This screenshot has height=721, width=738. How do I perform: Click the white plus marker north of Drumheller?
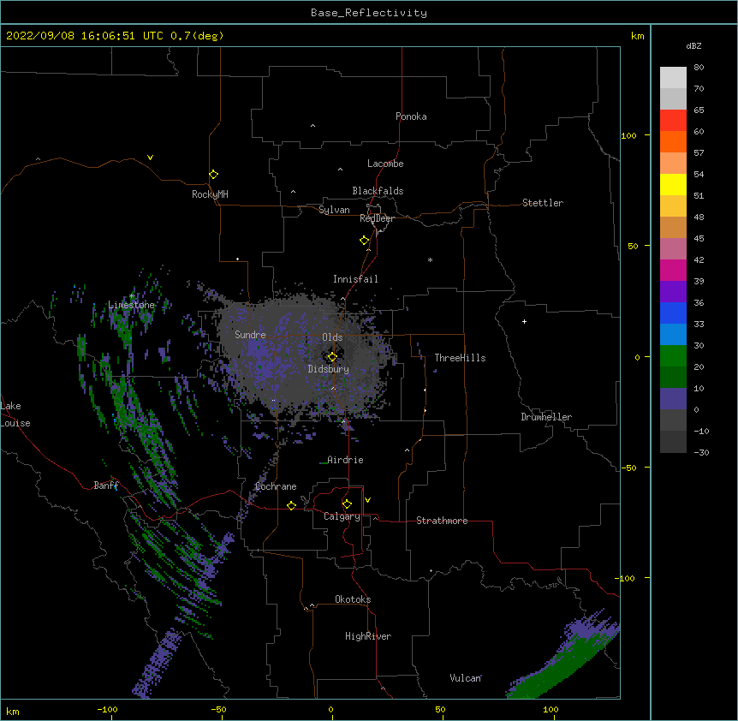(x=524, y=321)
